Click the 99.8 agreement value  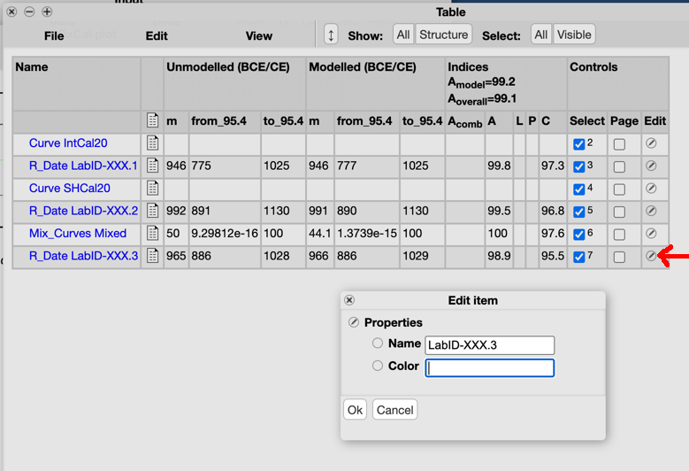tap(499, 166)
